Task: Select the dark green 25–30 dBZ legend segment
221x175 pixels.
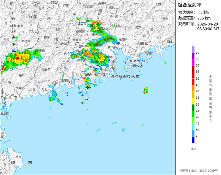Action: pos(193,108)
